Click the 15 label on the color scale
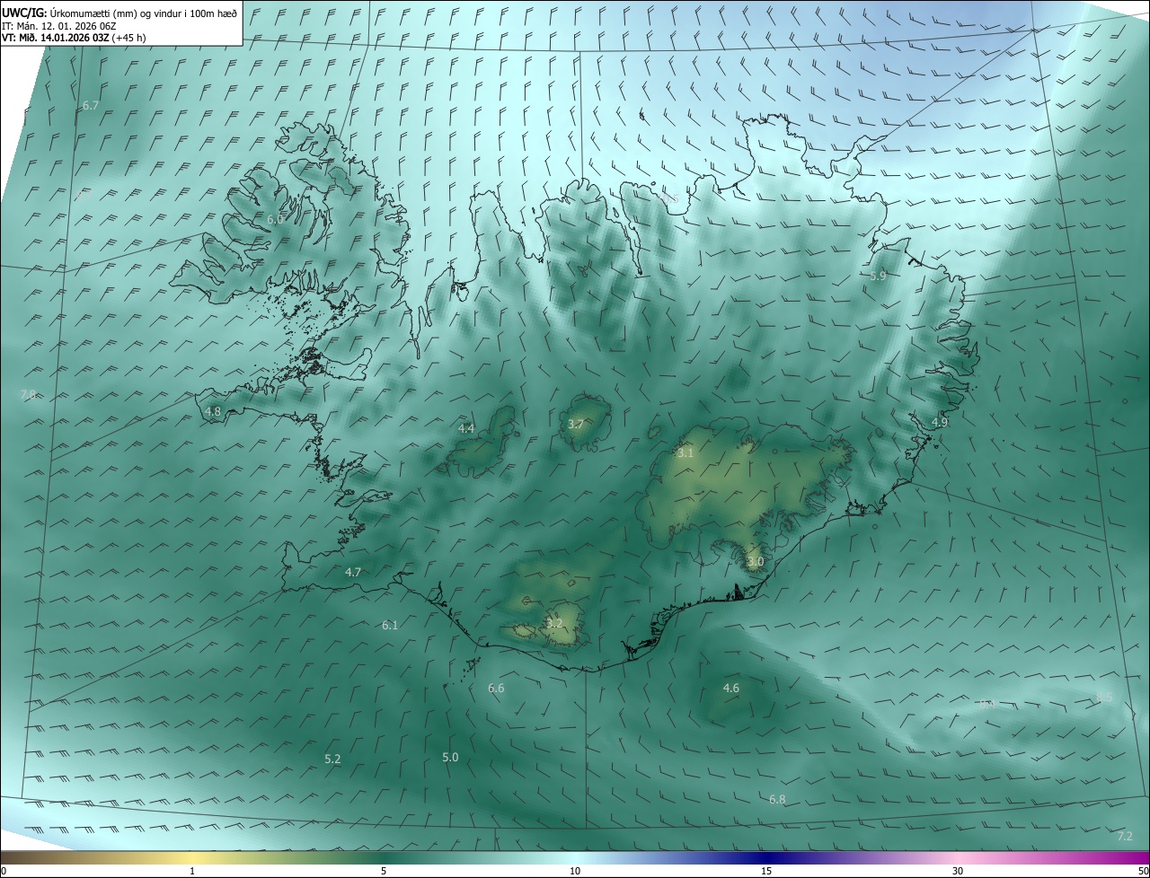 pyautogui.click(x=766, y=871)
